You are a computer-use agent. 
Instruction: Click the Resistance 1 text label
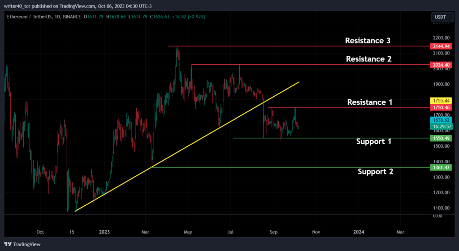coord(370,102)
